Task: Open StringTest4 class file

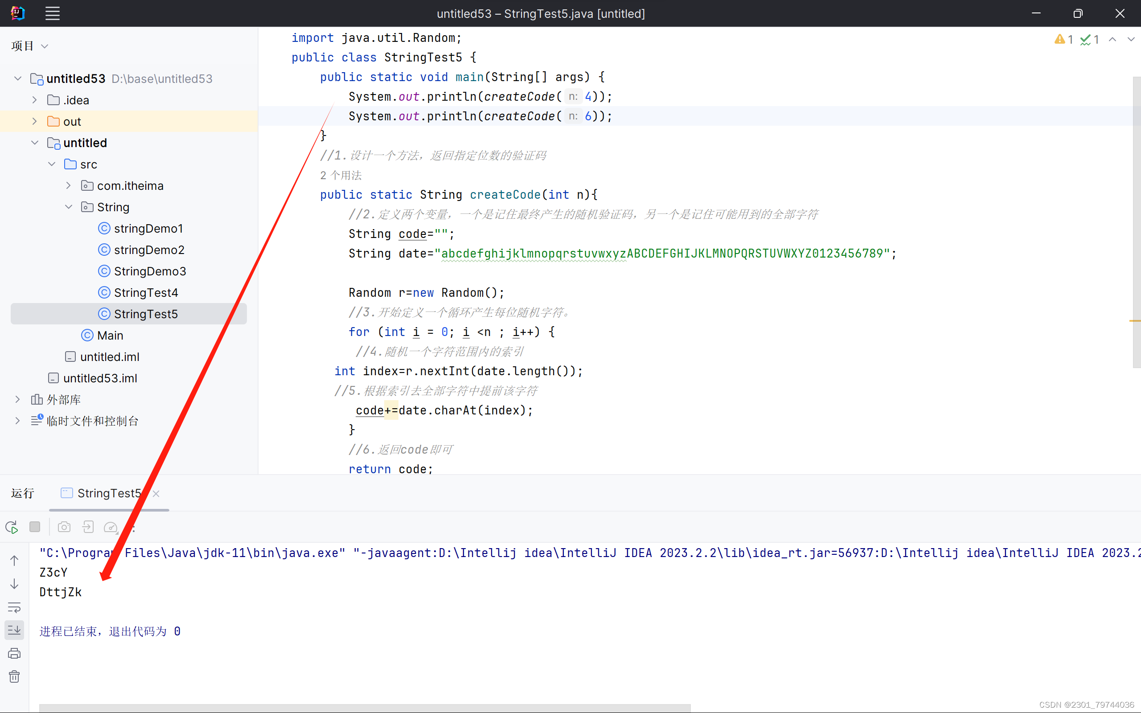Action: [146, 293]
